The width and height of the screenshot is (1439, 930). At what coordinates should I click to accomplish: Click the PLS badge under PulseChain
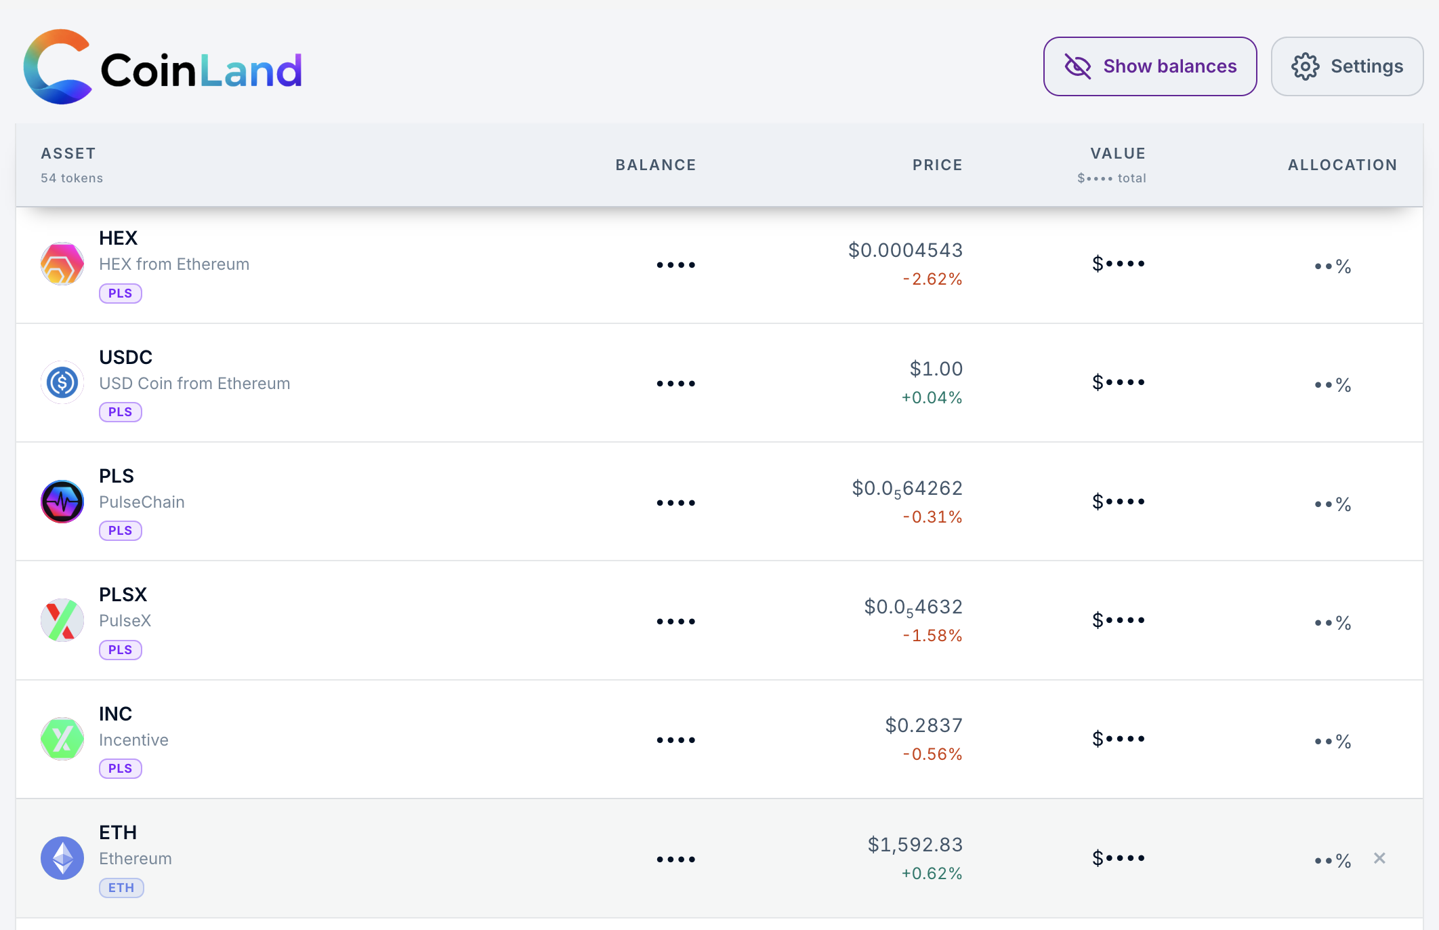pyautogui.click(x=121, y=531)
